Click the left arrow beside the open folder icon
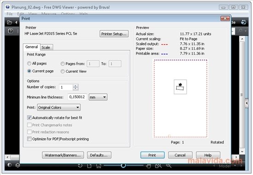 (x=16, y=23)
